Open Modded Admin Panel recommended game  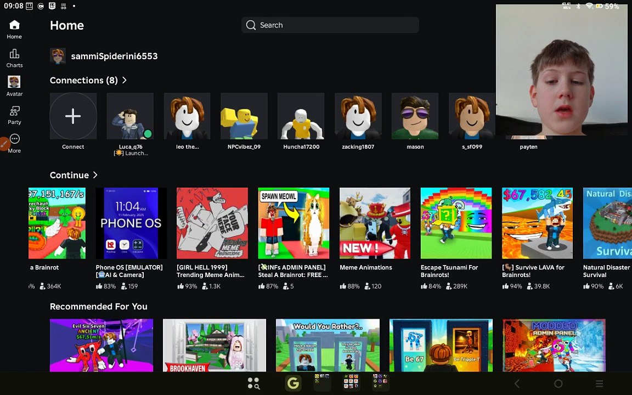(x=554, y=345)
